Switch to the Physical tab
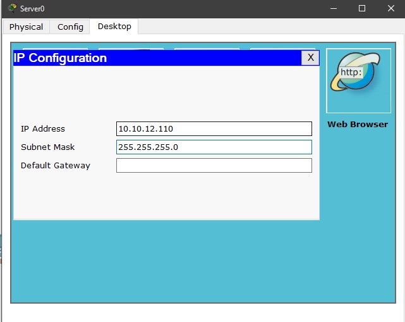405x322 pixels. (26, 27)
